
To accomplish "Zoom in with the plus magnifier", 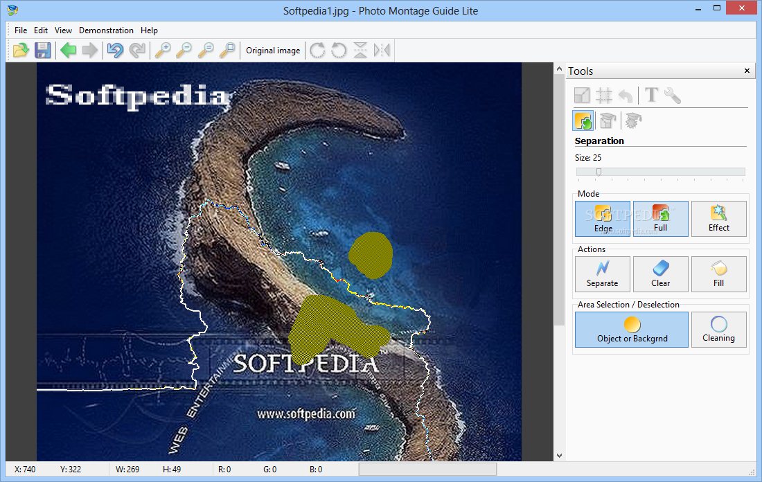I will pyautogui.click(x=163, y=50).
